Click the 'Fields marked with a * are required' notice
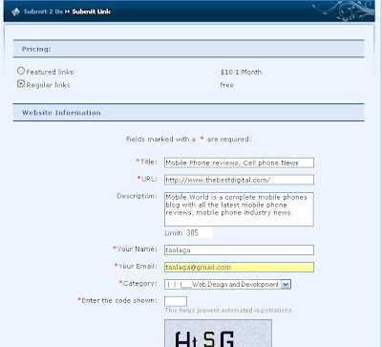Image resolution: width=382 pixels, height=347 pixels. [x=188, y=140]
